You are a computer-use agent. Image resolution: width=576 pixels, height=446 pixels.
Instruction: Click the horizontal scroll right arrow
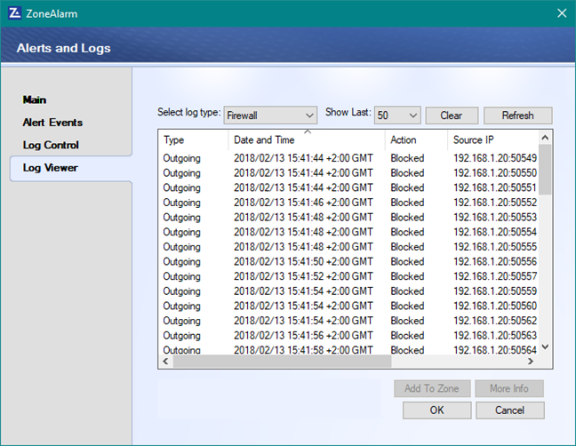point(531,362)
